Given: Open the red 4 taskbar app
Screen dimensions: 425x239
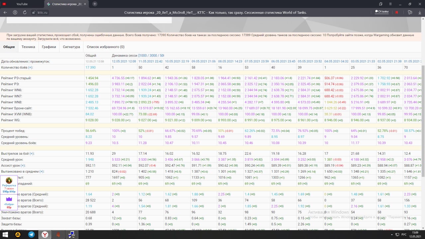Looking at the screenshot, I should click(x=58, y=234).
